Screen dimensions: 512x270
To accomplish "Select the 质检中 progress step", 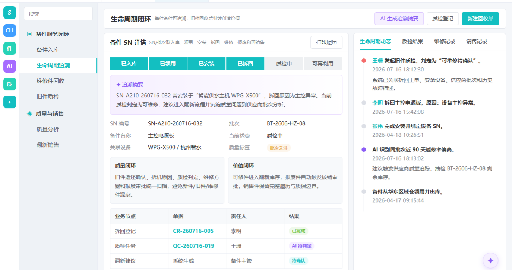I will pyautogui.click(x=284, y=64).
